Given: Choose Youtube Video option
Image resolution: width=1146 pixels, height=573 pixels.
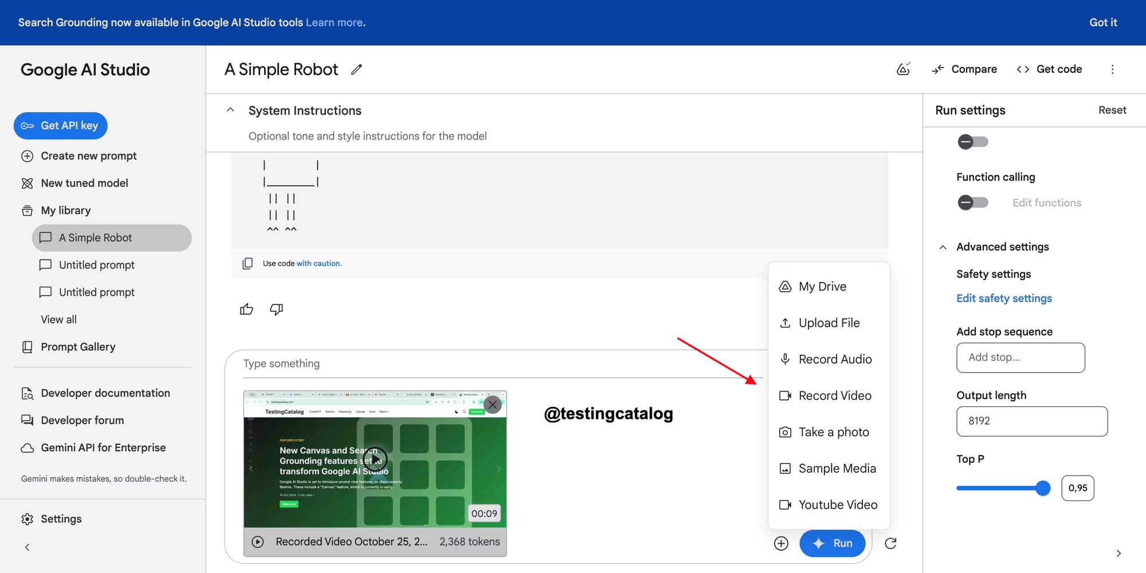Looking at the screenshot, I should tap(829, 505).
